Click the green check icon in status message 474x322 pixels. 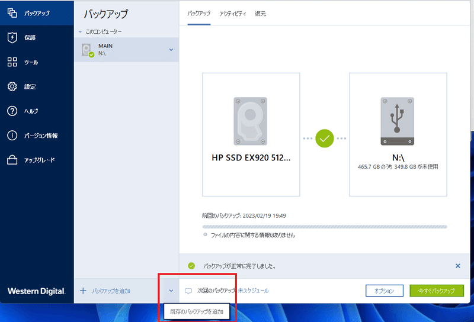[191, 266]
